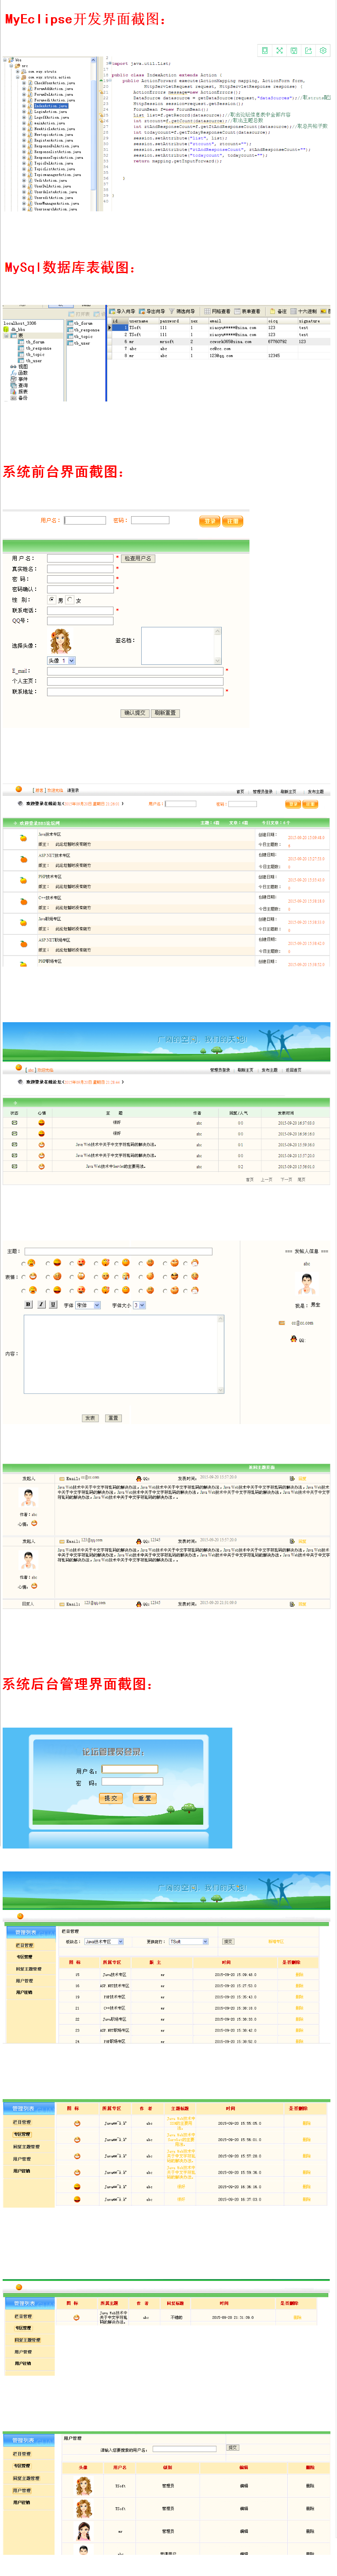Select the 女 gender radio button

point(70,600)
